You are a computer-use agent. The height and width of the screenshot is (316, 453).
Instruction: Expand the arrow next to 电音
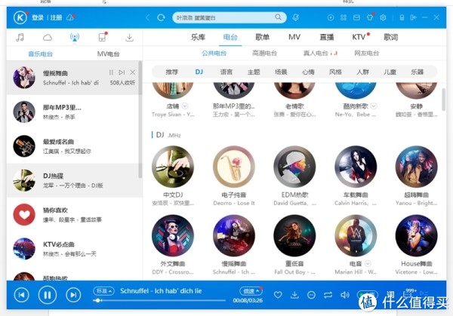[x=368, y=263]
